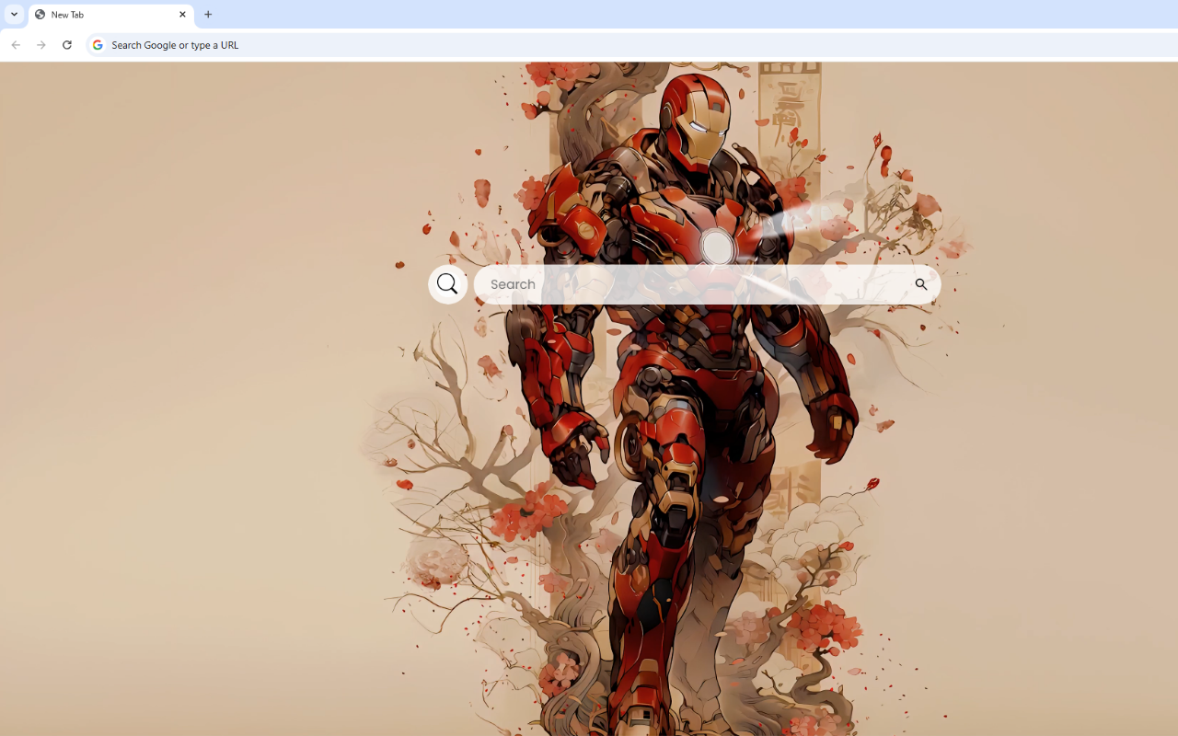Screen dimensions: 1178x736
Task: Open the tab search dropdown arrow
Action: click(14, 14)
